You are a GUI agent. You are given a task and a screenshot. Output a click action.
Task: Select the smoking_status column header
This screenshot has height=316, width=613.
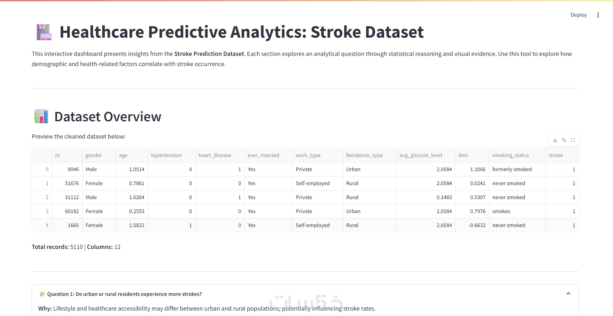(x=510, y=155)
